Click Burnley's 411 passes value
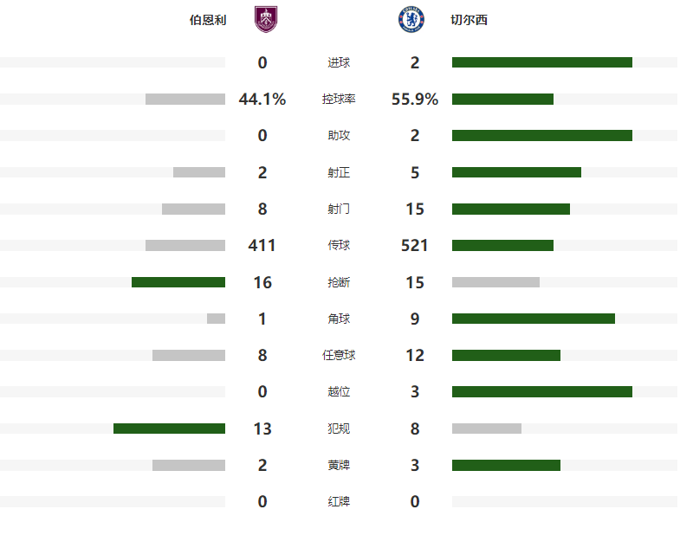Viewport: 680px width, 535px height. pyautogui.click(x=262, y=246)
